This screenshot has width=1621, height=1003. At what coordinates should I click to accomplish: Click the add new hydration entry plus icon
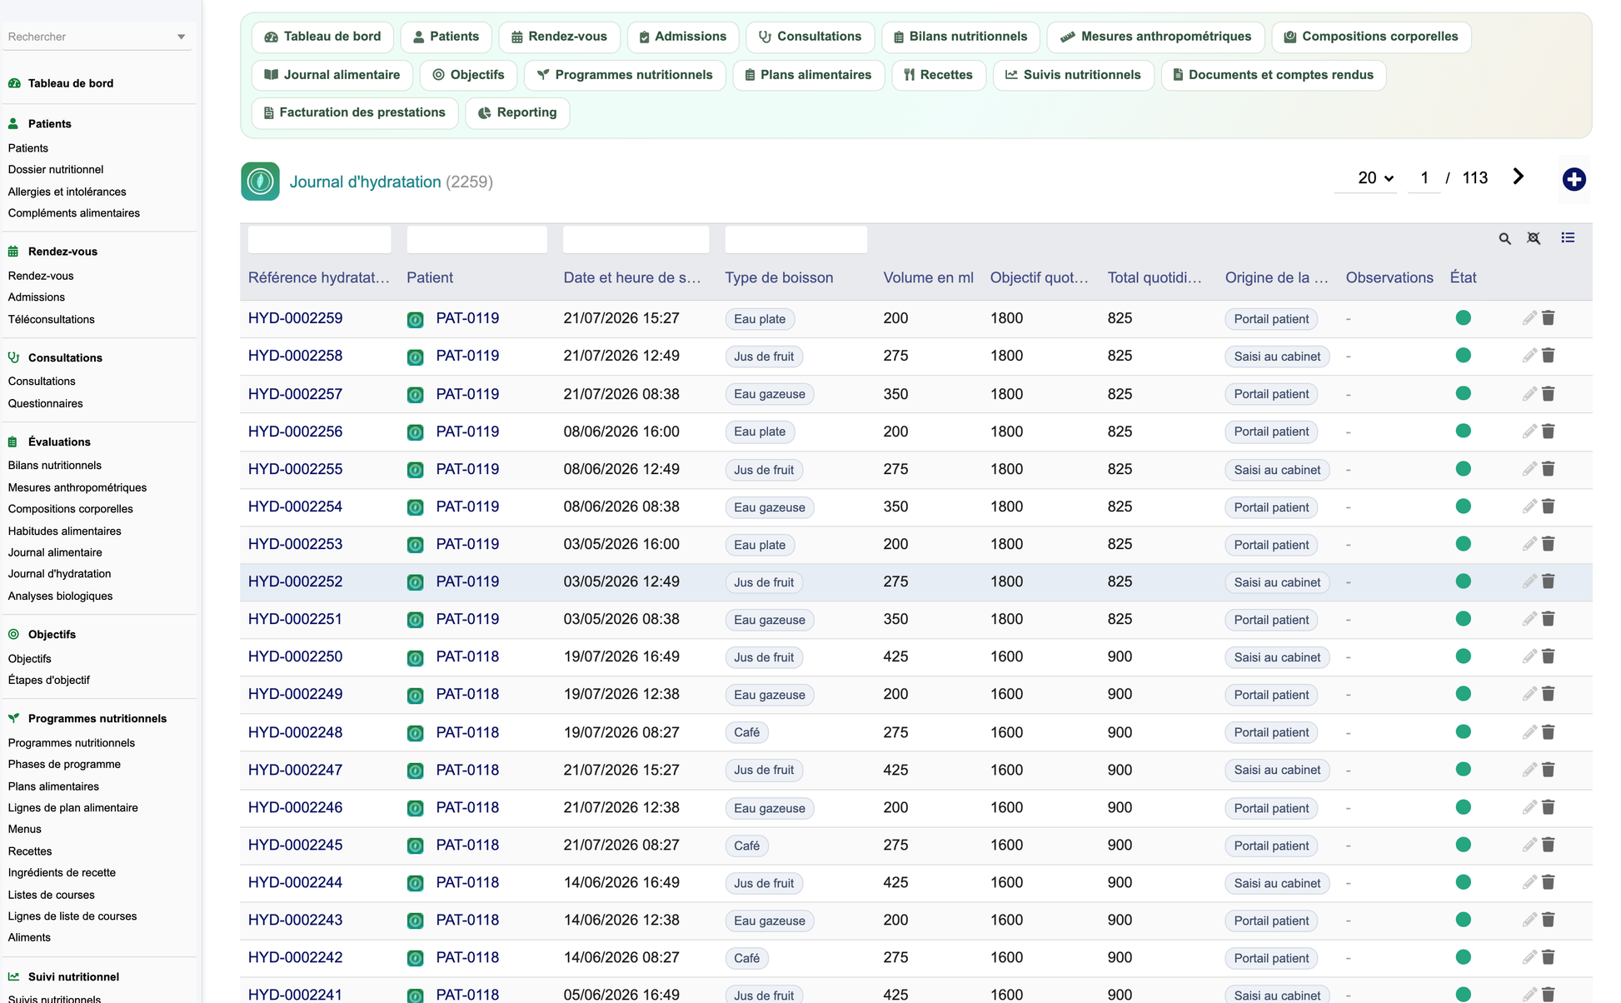(x=1574, y=179)
